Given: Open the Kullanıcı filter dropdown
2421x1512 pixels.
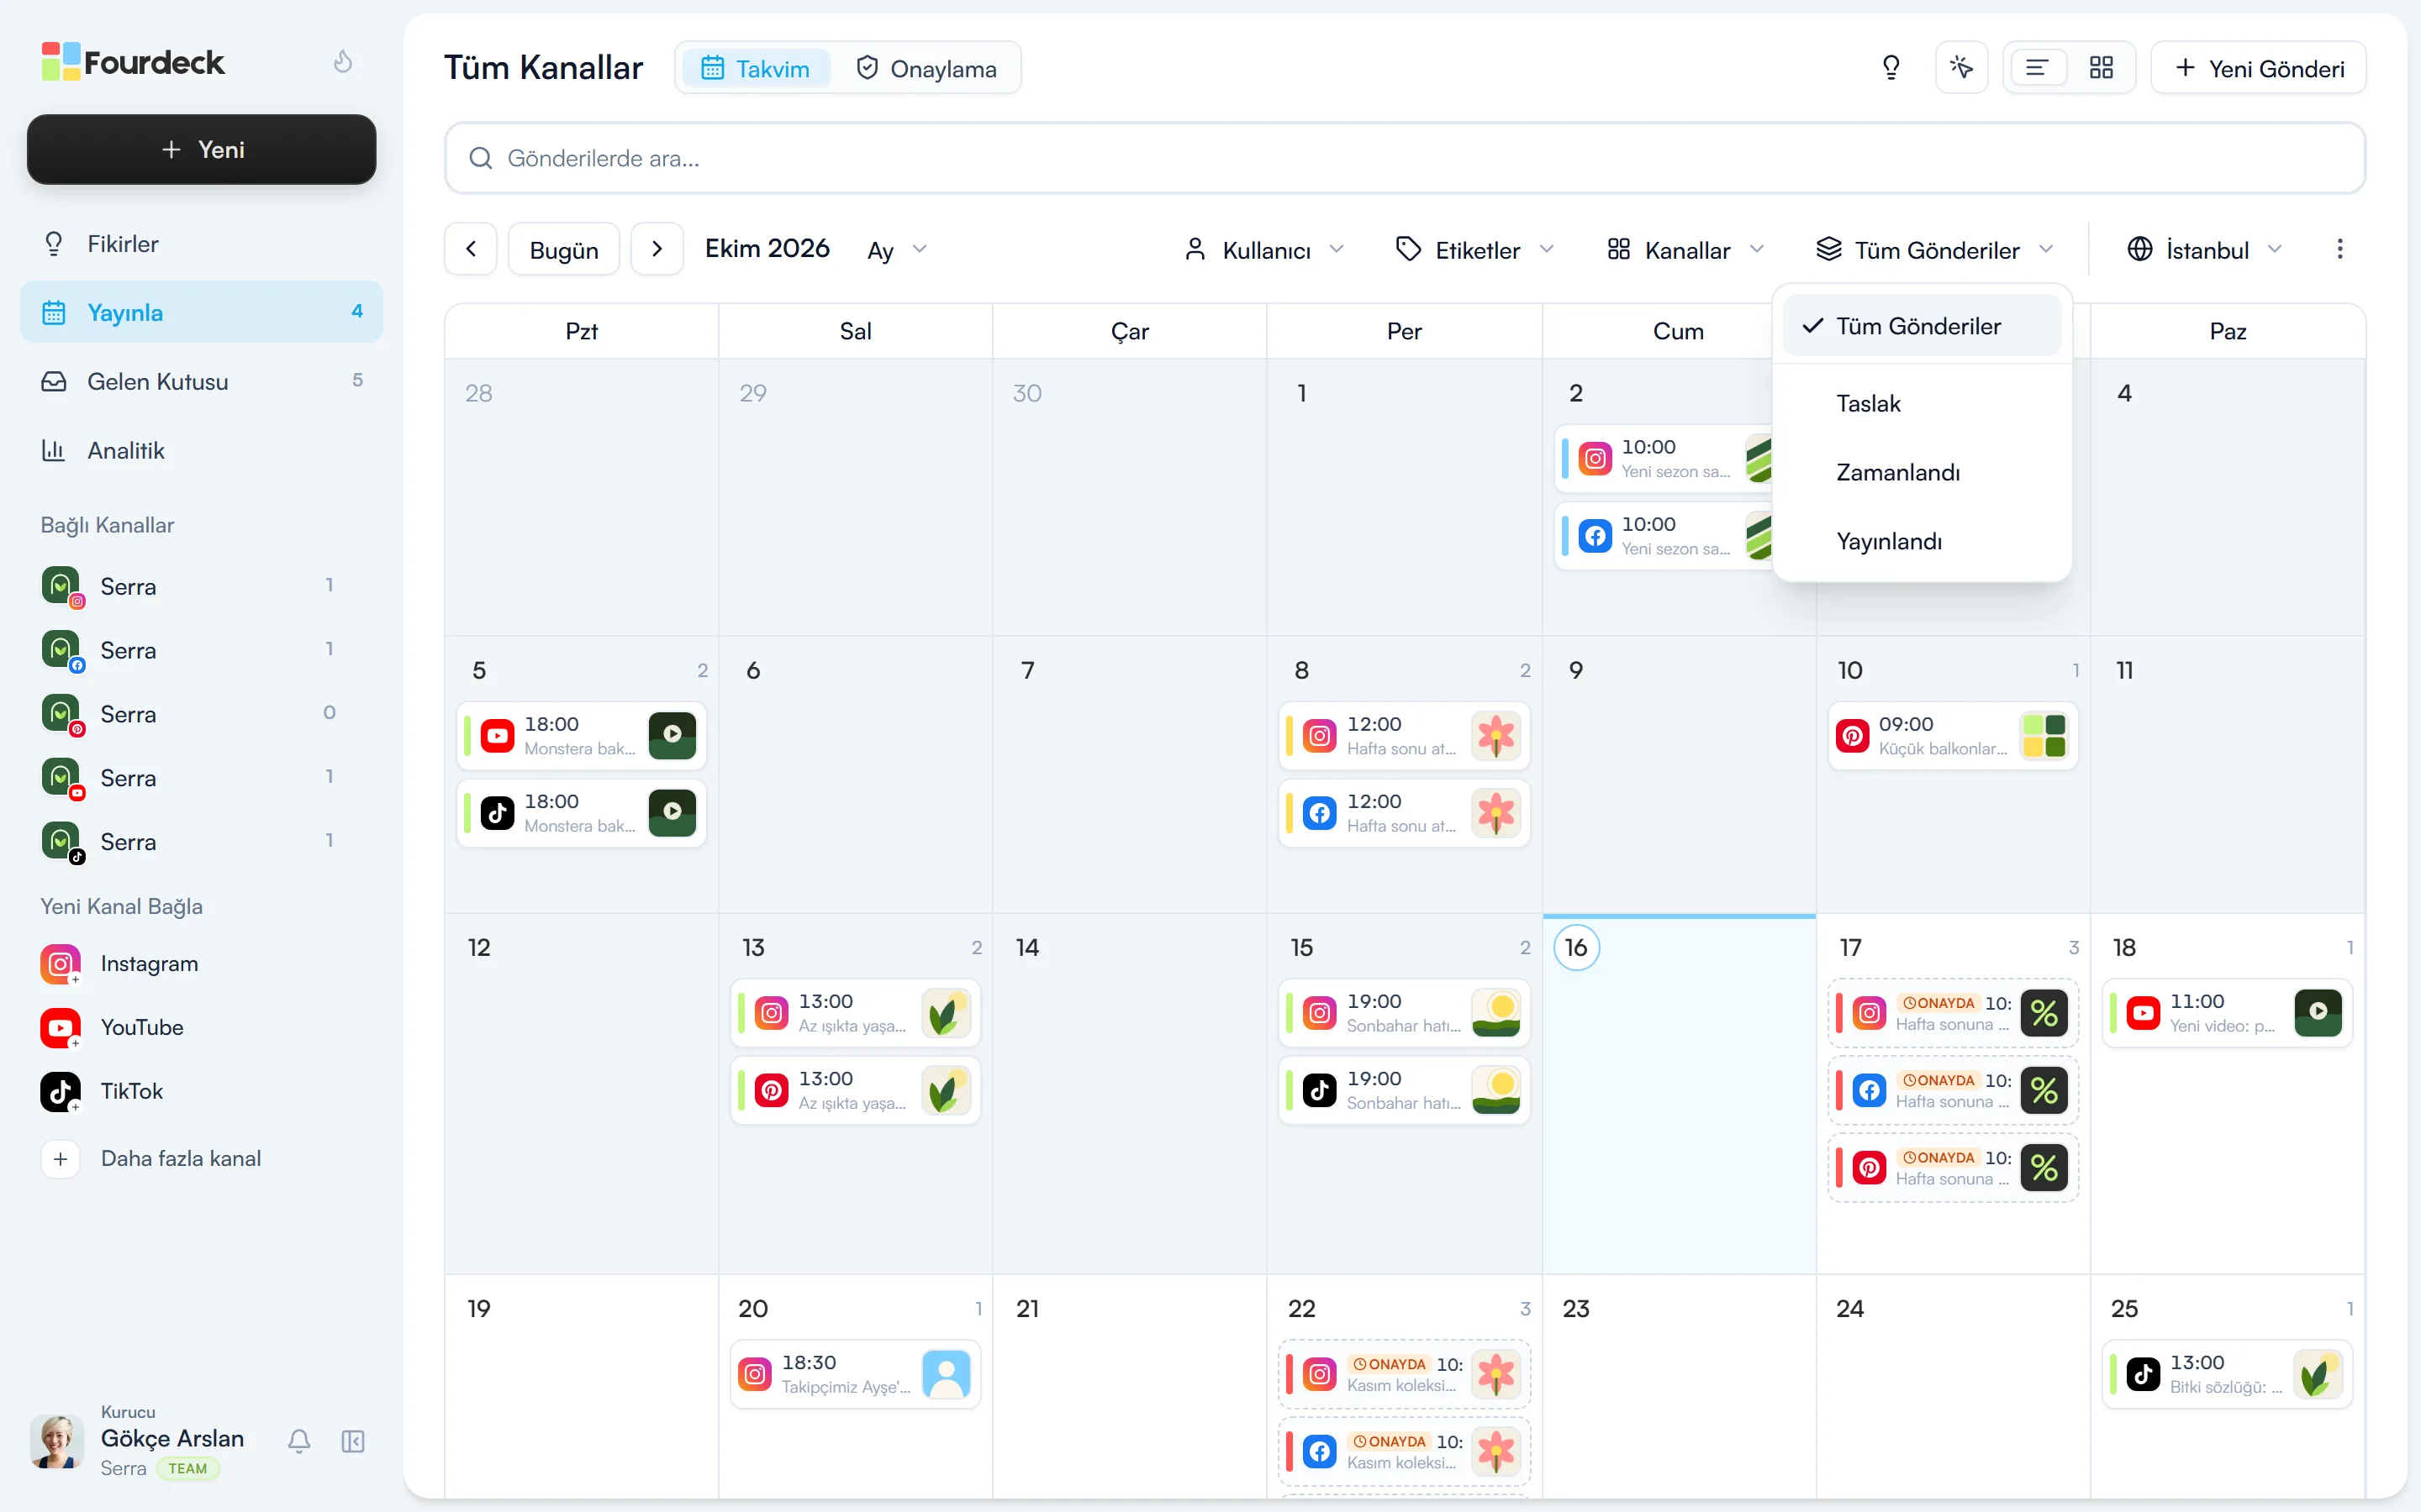Looking at the screenshot, I should tap(1264, 250).
